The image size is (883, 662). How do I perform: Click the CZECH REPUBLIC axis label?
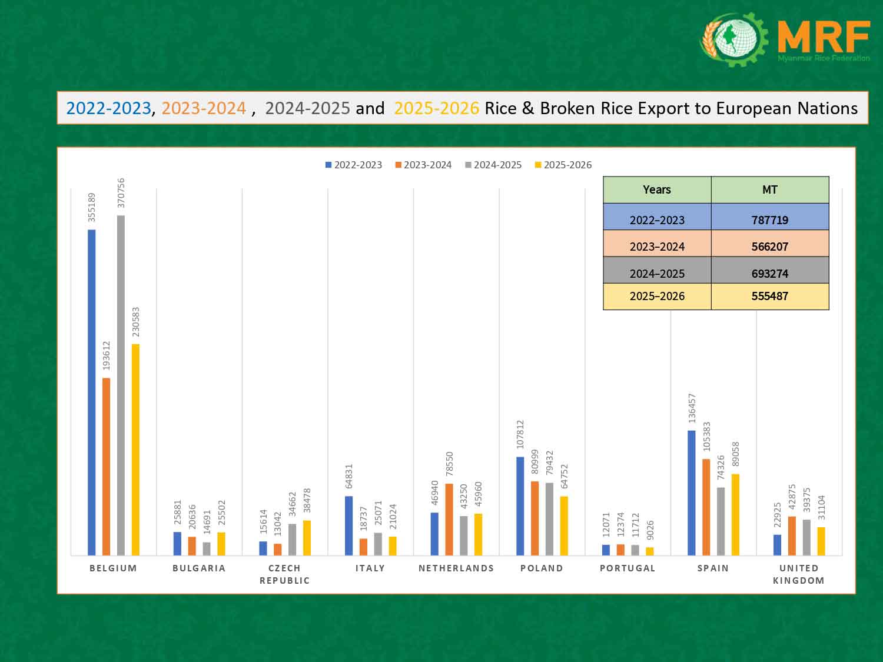(x=284, y=574)
